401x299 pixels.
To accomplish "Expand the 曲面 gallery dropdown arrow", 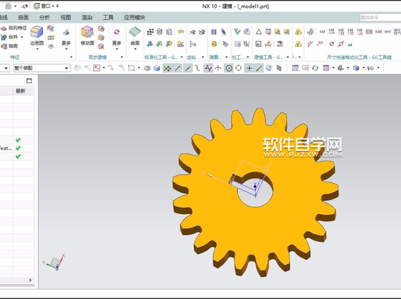I will (x=135, y=49).
